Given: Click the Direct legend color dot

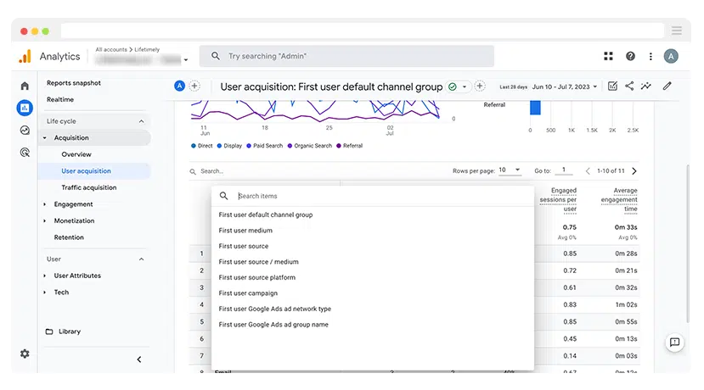Looking at the screenshot, I should [x=194, y=146].
